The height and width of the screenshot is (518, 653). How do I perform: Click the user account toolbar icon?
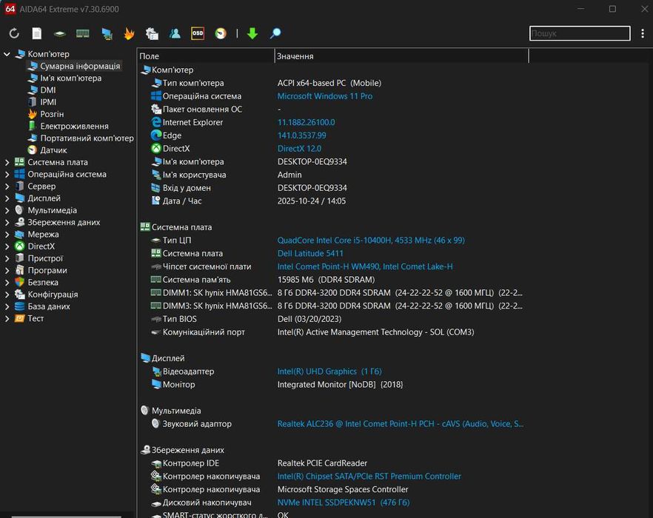coord(175,33)
